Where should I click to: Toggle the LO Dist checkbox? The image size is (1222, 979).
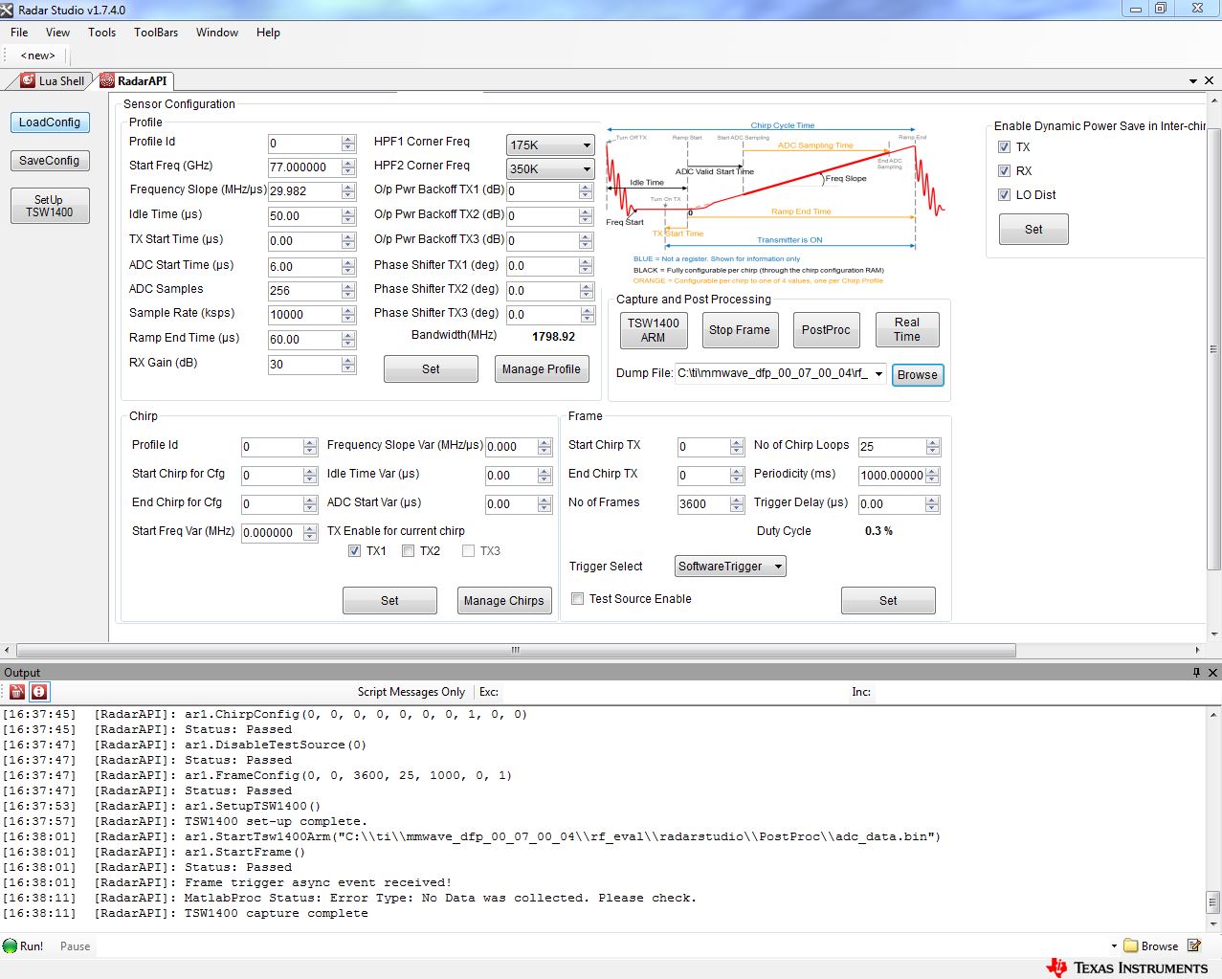tap(1004, 195)
